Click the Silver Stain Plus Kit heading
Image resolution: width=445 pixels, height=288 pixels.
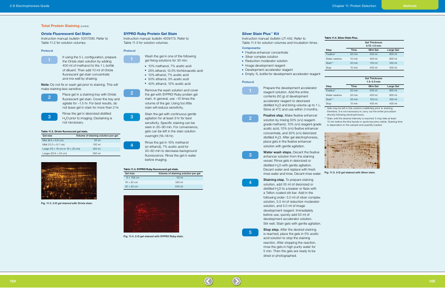point(260,34)
